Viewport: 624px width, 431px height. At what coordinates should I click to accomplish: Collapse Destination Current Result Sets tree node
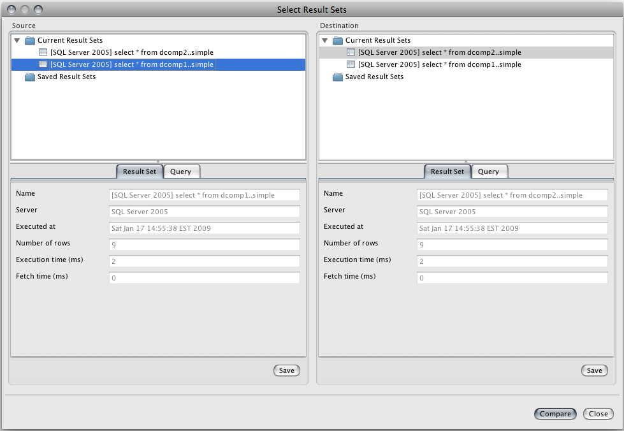pos(324,40)
